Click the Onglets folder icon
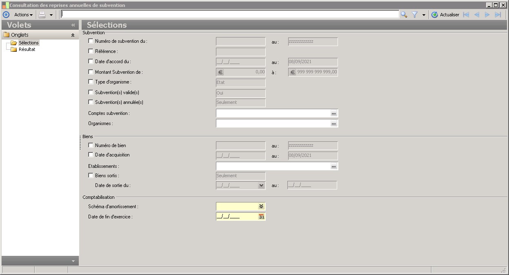Screen dimensions: 509x275 click(x=6, y=35)
